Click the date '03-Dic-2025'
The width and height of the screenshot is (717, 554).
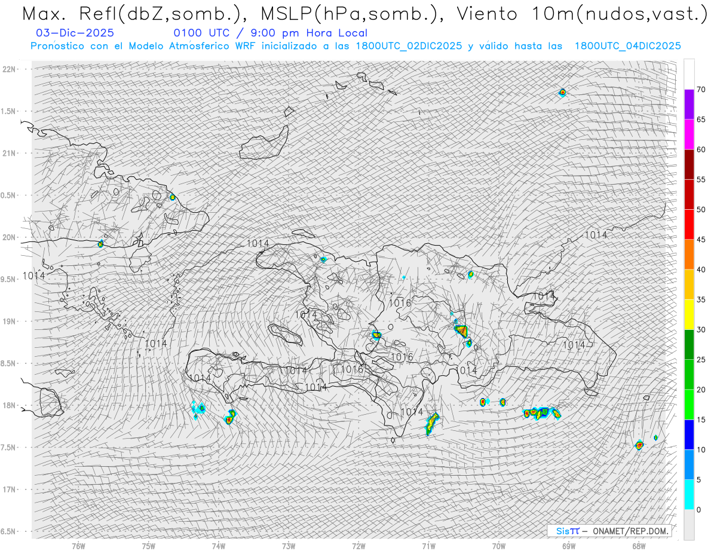pyautogui.click(x=75, y=33)
